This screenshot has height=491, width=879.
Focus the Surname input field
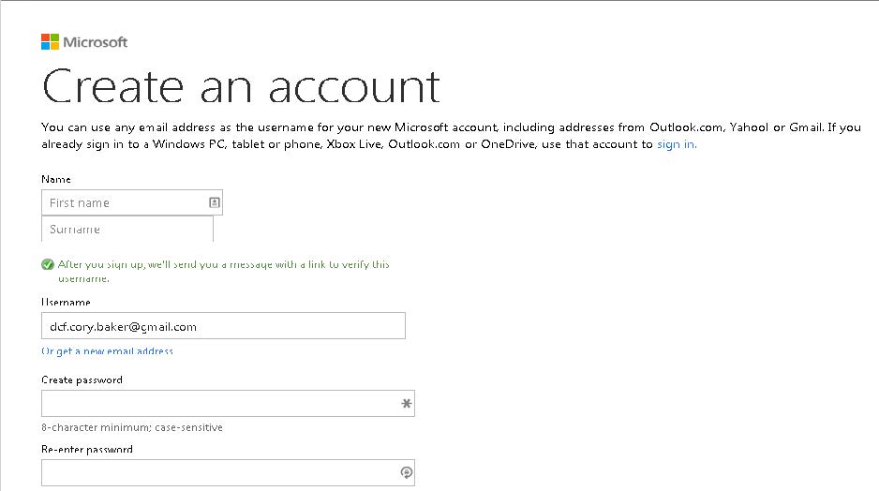tap(127, 230)
